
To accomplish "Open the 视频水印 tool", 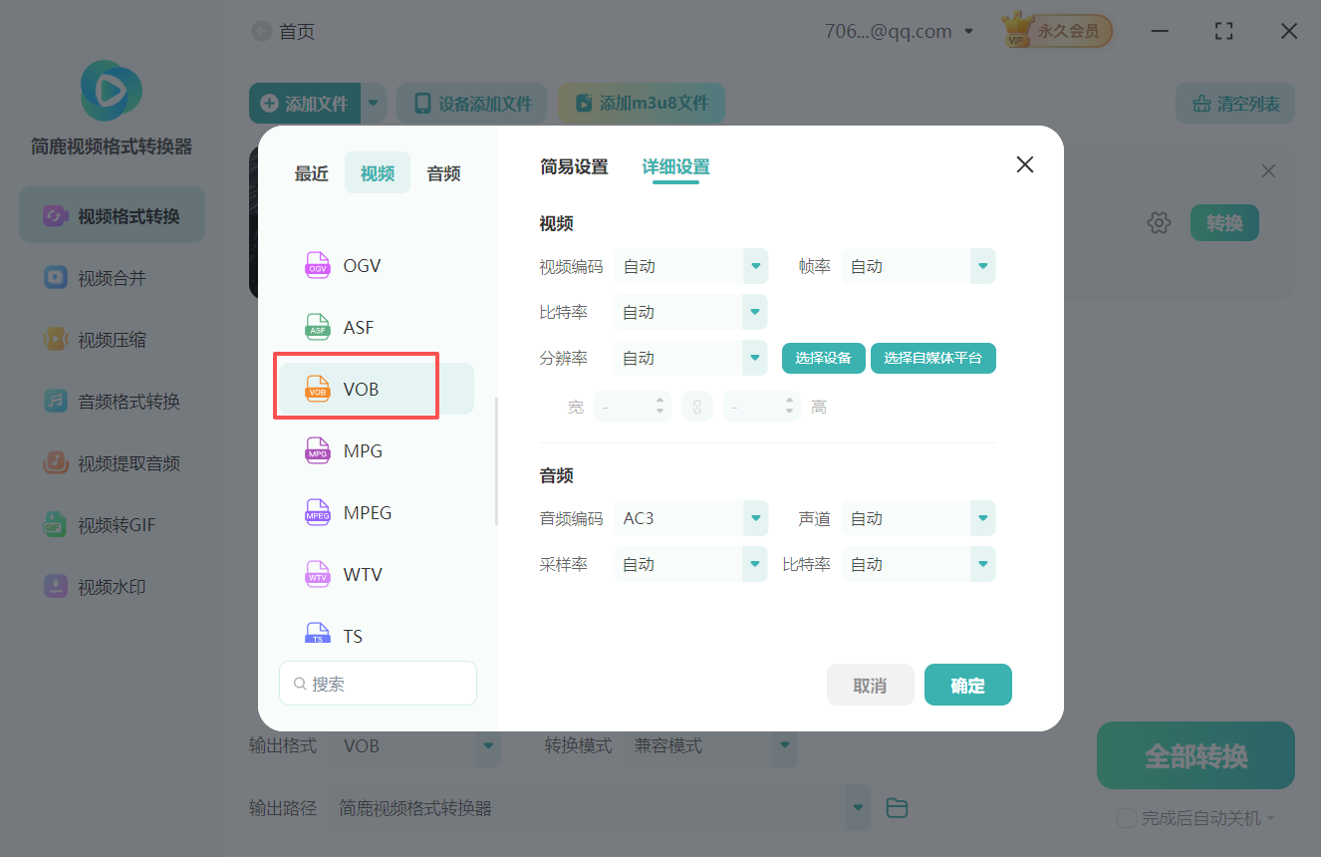I will pyautogui.click(x=111, y=586).
